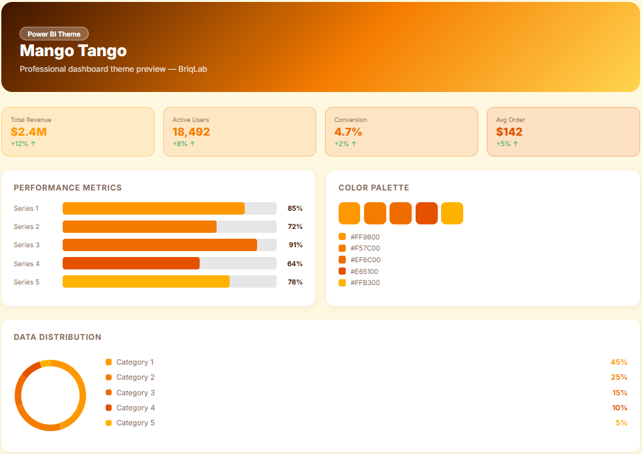Click the small swatch beside #FFB300

tap(342, 282)
